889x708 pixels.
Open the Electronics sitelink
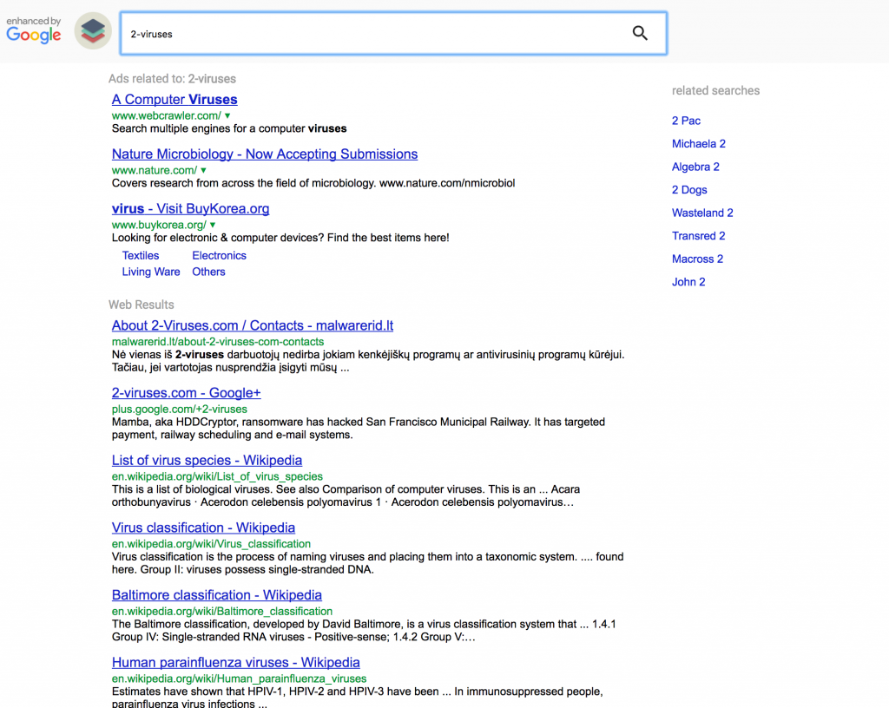220,255
